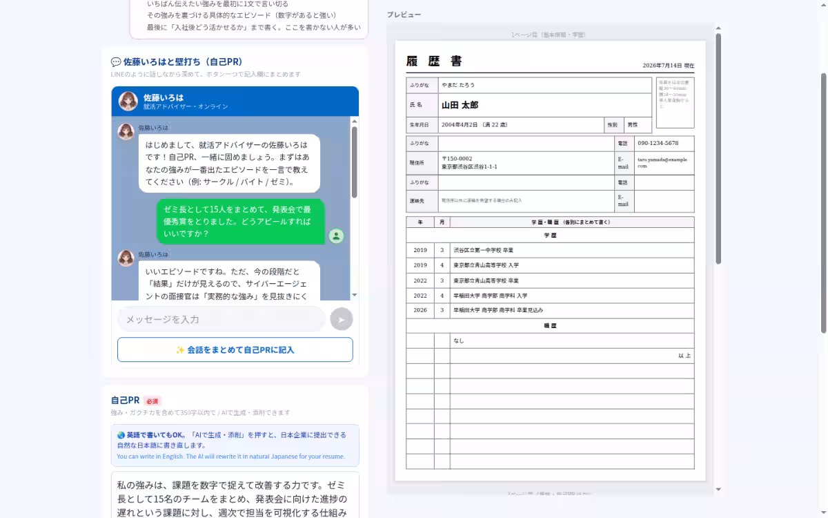Image resolution: width=828 pixels, height=518 pixels.
Task: Click the preview panel scroll-down arrow
Action: point(718,490)
